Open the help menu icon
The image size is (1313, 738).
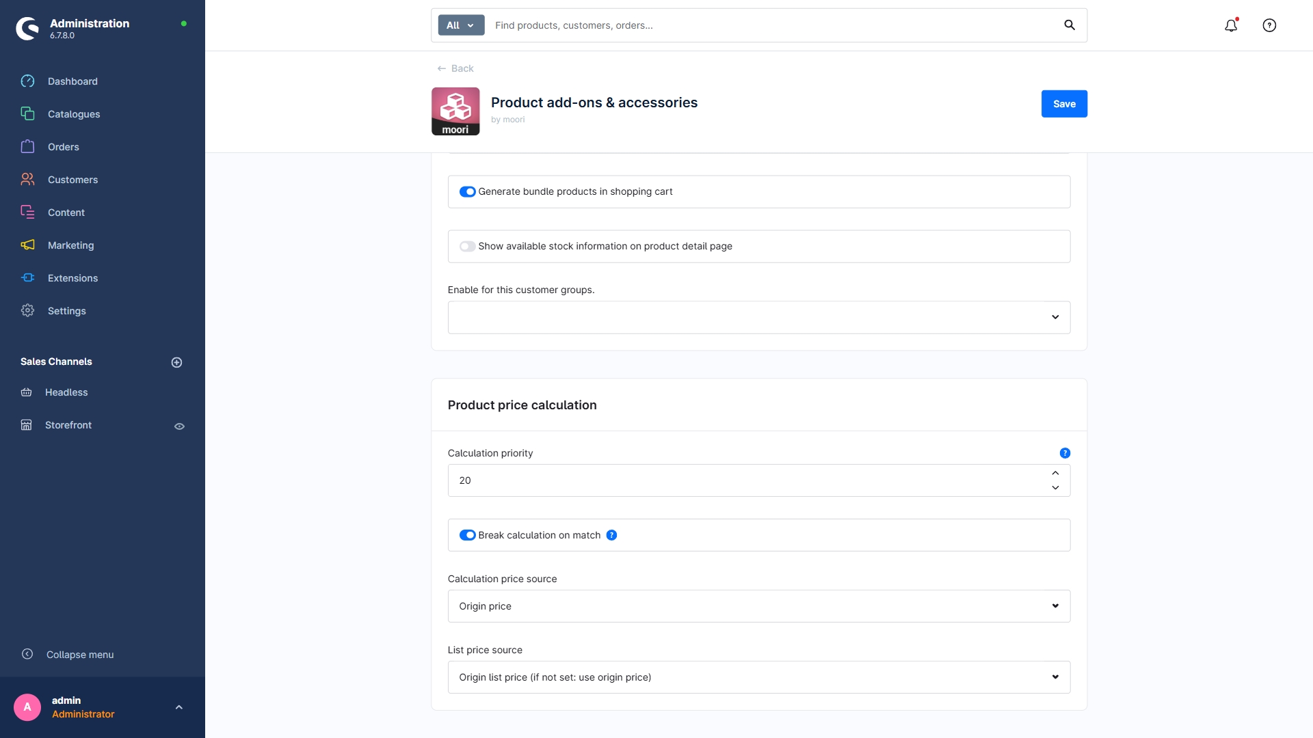click(1269, 25)
